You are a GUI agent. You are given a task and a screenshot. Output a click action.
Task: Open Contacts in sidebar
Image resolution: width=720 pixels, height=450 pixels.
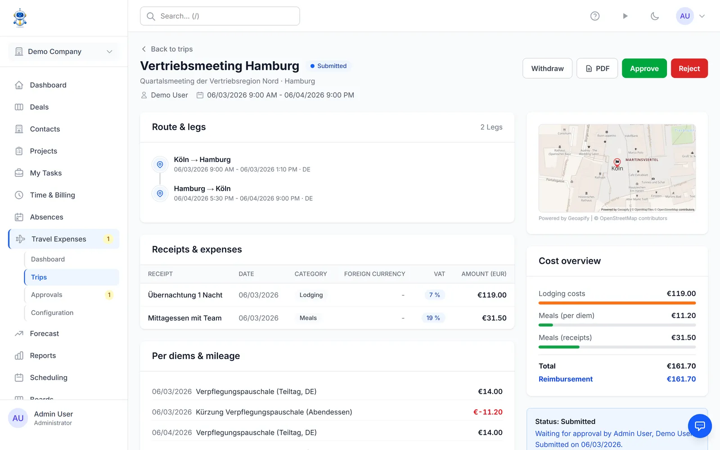coord(63,129)
